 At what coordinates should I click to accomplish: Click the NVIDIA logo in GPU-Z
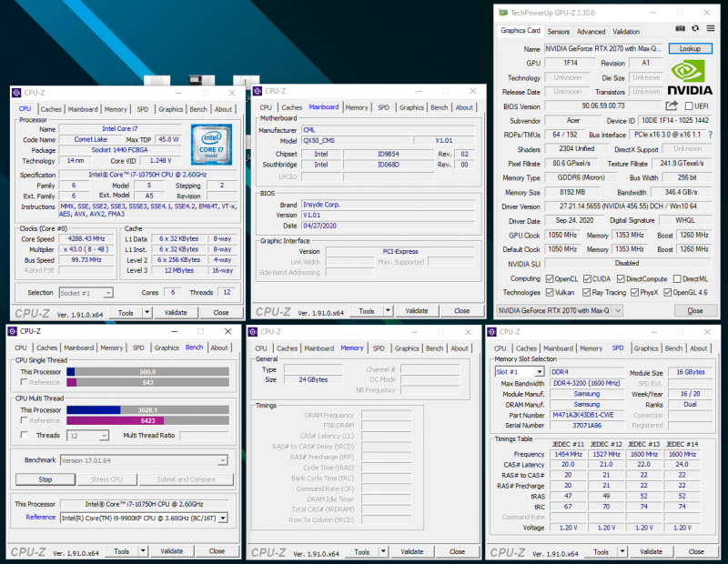click(690, 79)
